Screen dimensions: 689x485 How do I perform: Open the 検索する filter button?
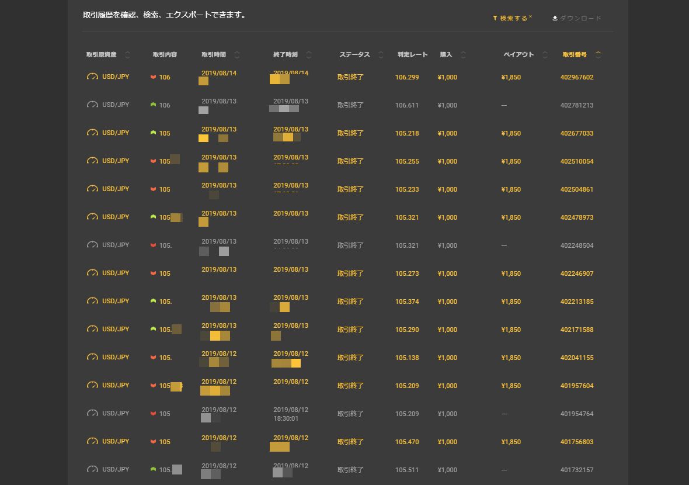512,18
